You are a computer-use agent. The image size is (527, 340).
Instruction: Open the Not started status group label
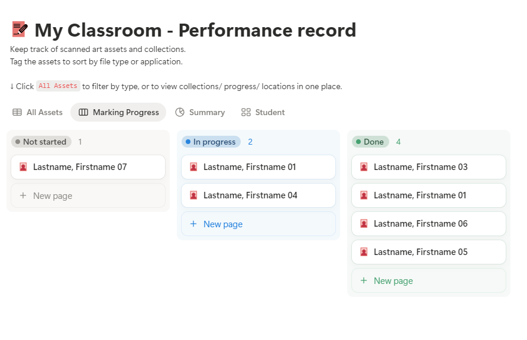pos(41,142)
